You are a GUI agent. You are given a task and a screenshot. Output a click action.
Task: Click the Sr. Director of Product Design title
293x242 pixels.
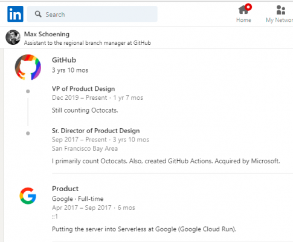pos(96,131)
